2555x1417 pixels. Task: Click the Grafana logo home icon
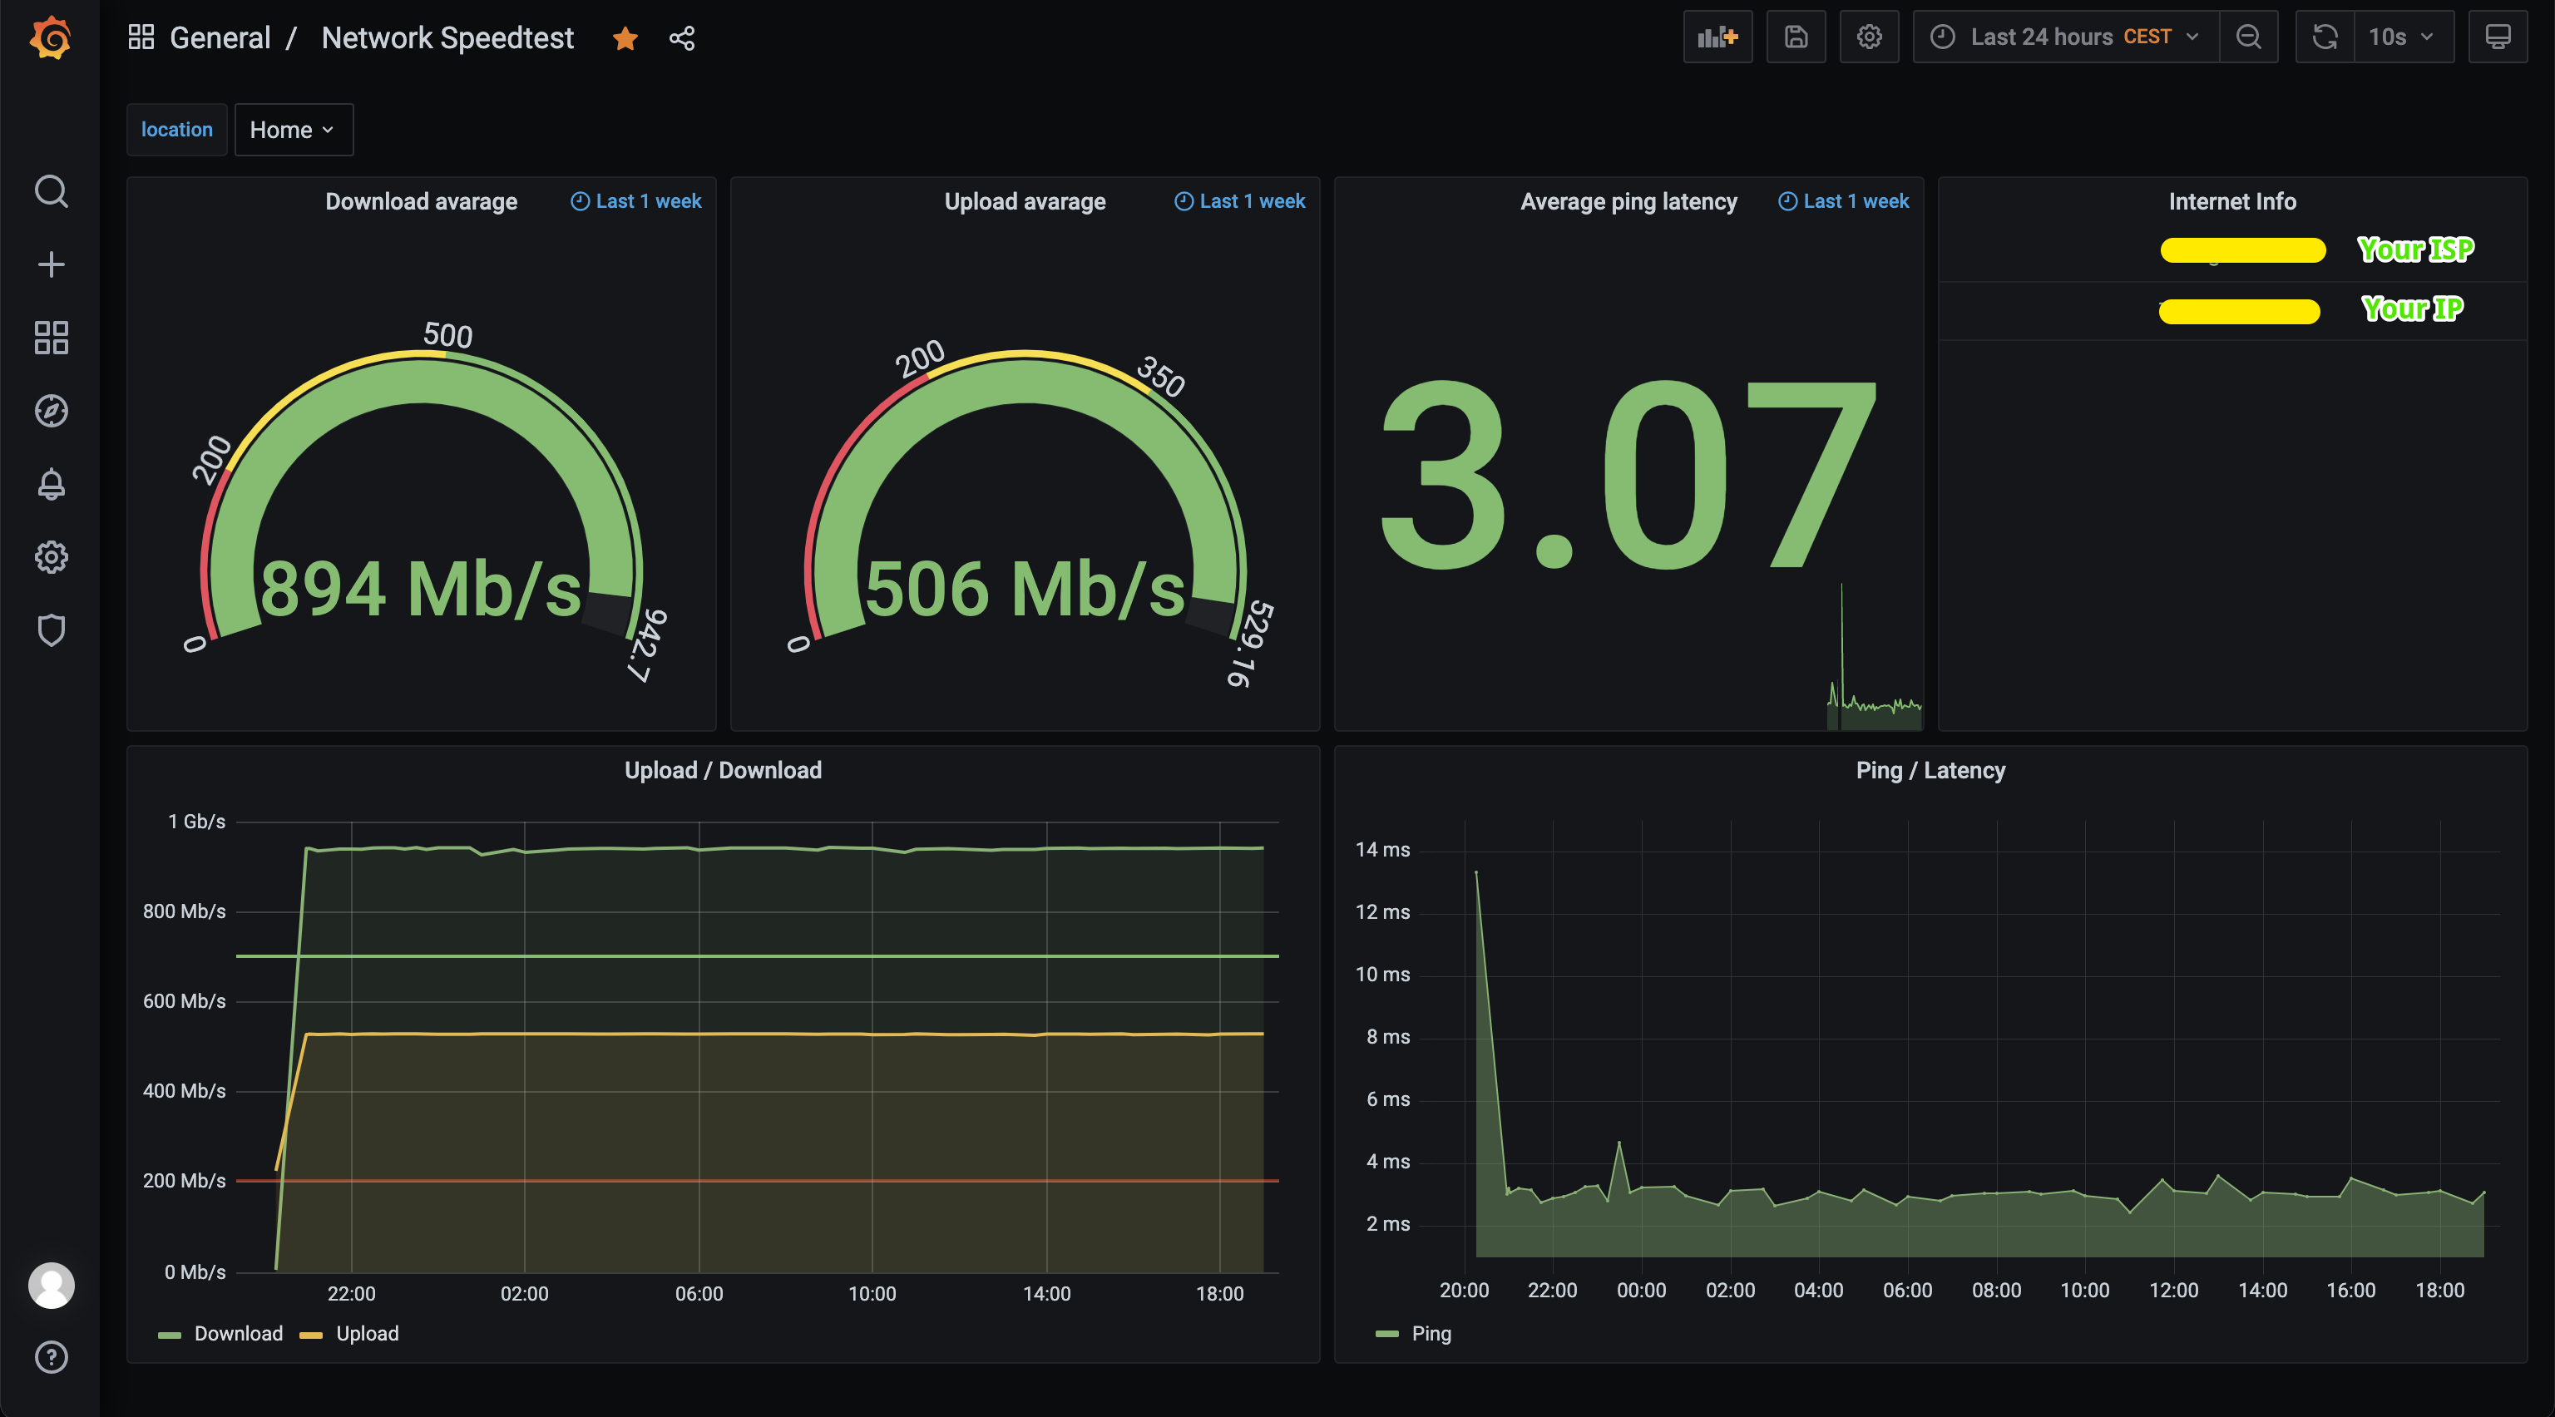point(50,39)
